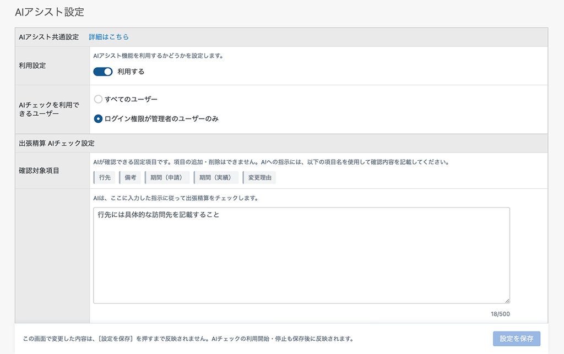This screenshot has height=354, width=564.
Task: Toggle the 利用する switch off
Action: pos(103,72)
